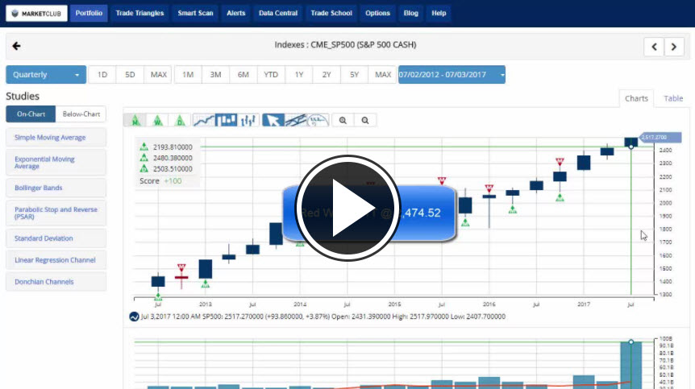Set range to 2Y
The height and width of the screenshot is (389, 695).
point(327,75)
